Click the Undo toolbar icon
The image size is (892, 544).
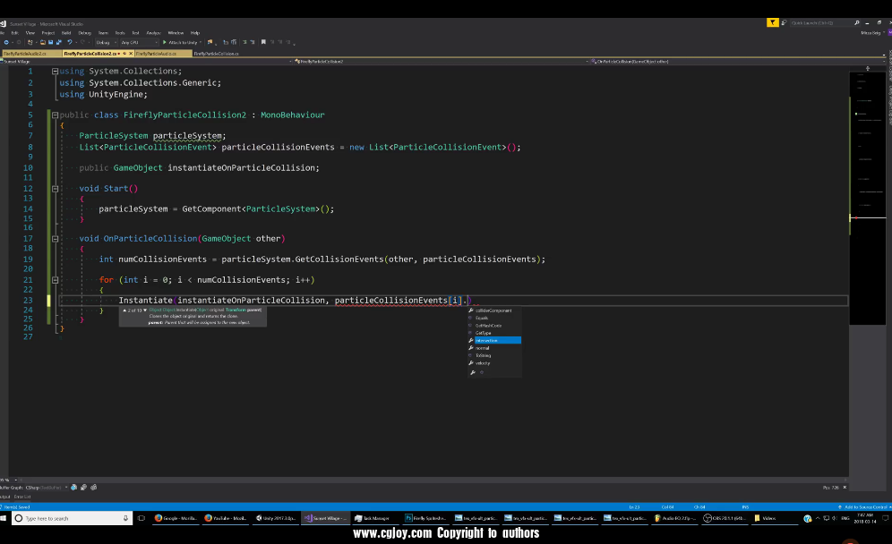pos(72,42)
